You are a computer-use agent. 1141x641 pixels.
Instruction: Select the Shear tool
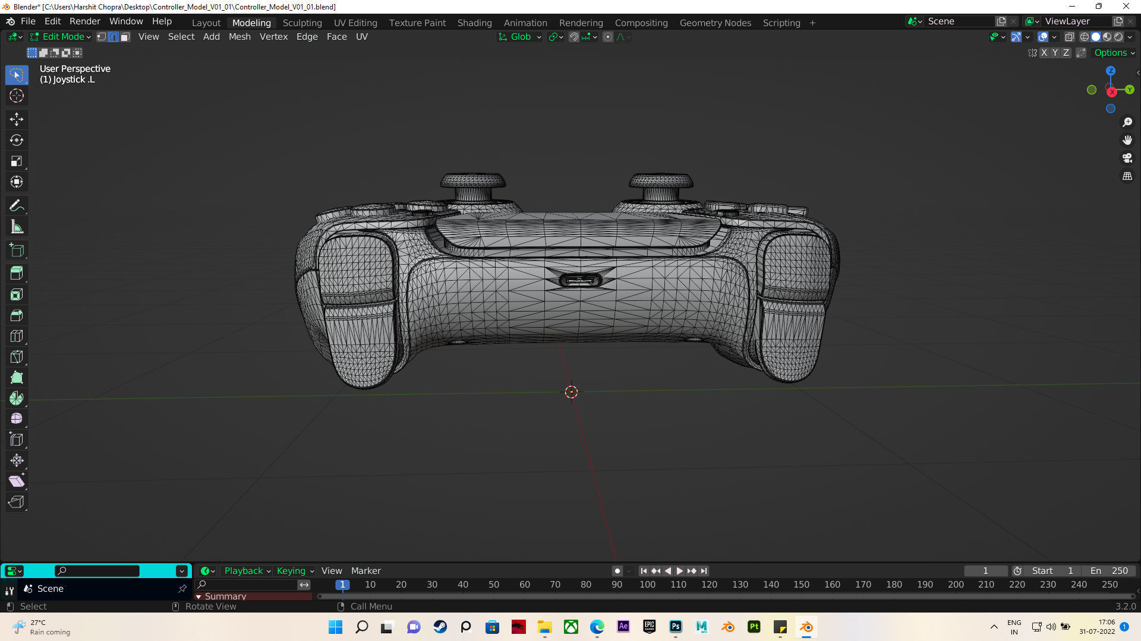click(x=17, y=481)
